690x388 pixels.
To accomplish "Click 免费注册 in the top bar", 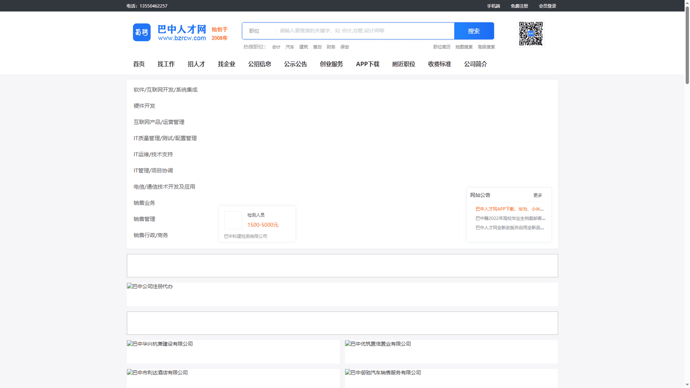I will pyautogui.click(x=519, y=6).
